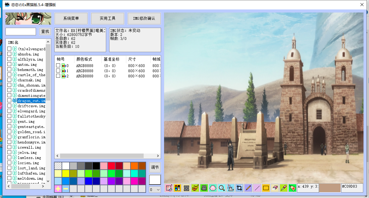Tick the checkbox for frame 0
This screenshot has height=198, width=369.
(x=58, y=65)
